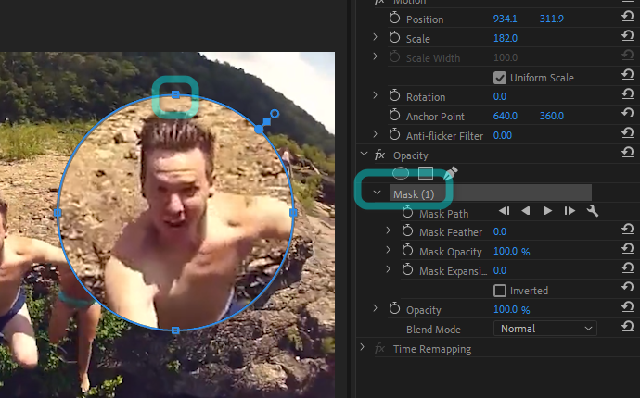Enable the Inverted mask checkbox

click(x=500, y=291)
